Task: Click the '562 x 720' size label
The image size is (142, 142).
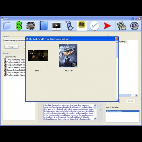Action: click(69, 71)
